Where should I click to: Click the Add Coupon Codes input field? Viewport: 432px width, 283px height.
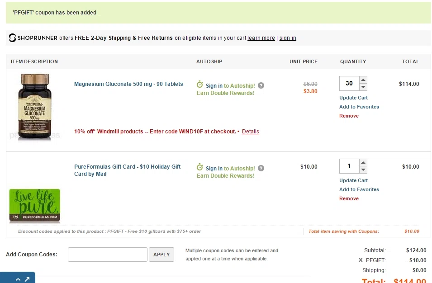[x=108, y=255]
